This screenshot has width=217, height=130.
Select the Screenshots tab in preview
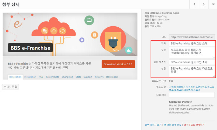pos(52,77)
